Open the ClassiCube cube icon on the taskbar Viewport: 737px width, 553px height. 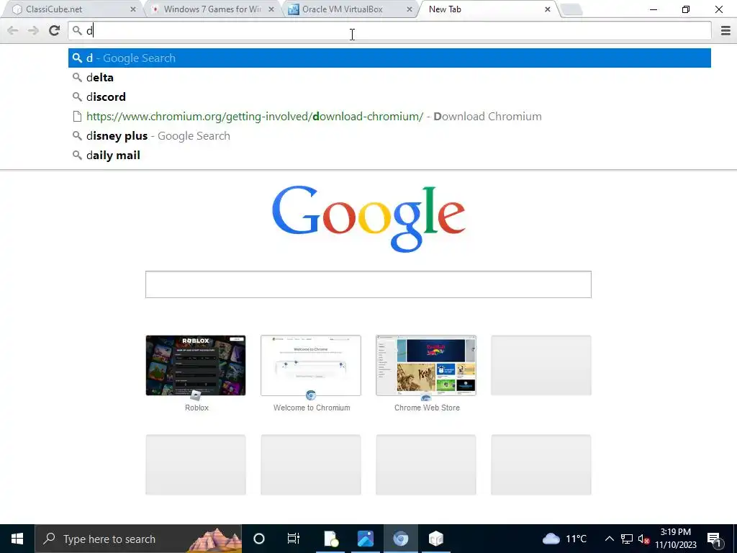pos(435,539)
